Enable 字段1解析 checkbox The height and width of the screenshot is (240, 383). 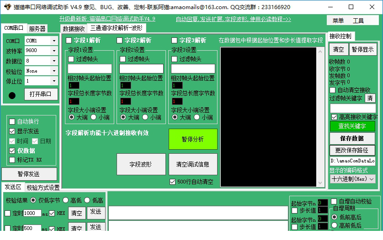point(69,40)
